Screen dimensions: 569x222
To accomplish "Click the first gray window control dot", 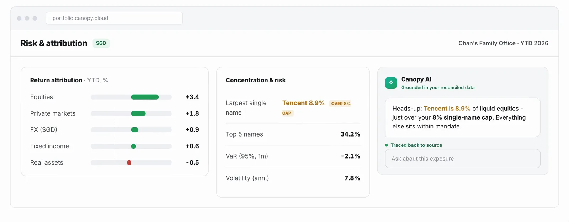I will [x=19, y=18].
